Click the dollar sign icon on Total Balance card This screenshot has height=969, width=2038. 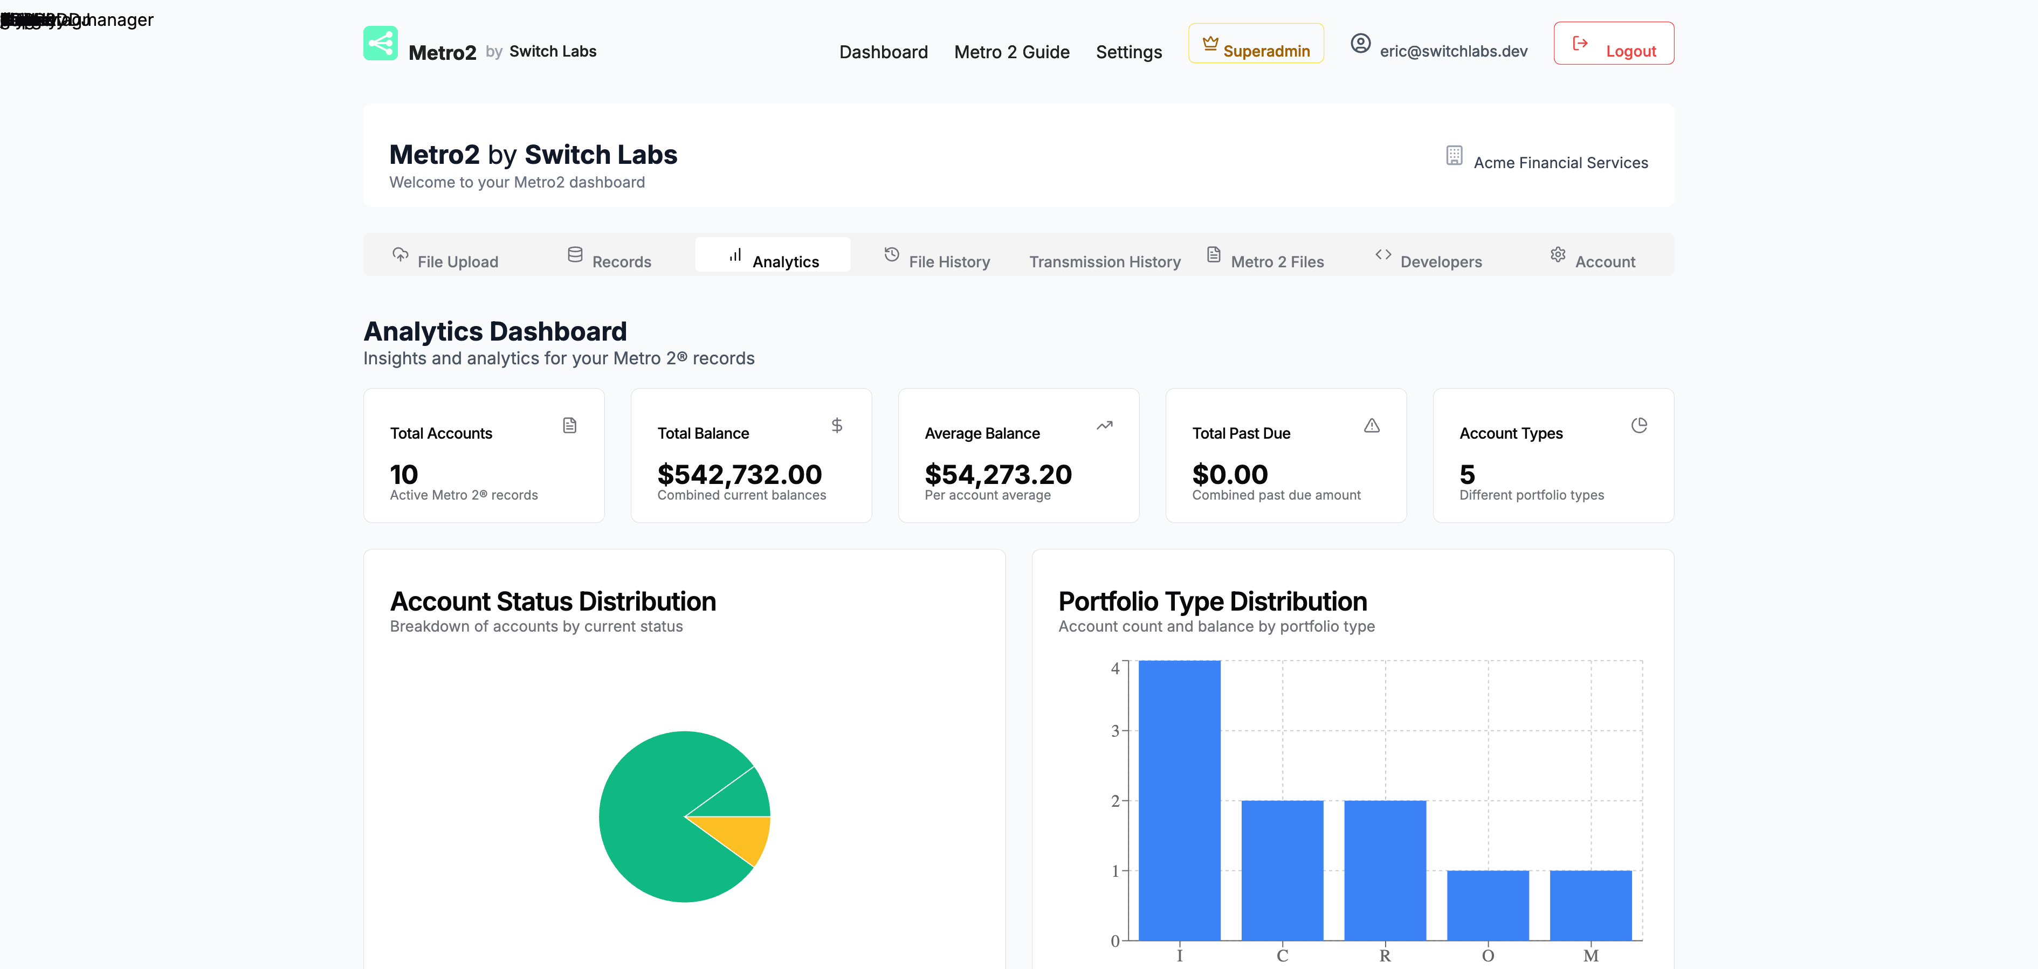click(x=836, y=426)
